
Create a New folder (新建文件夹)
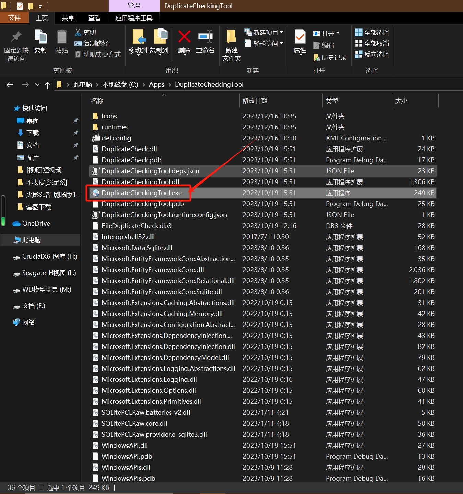click(x=231, y=46)
